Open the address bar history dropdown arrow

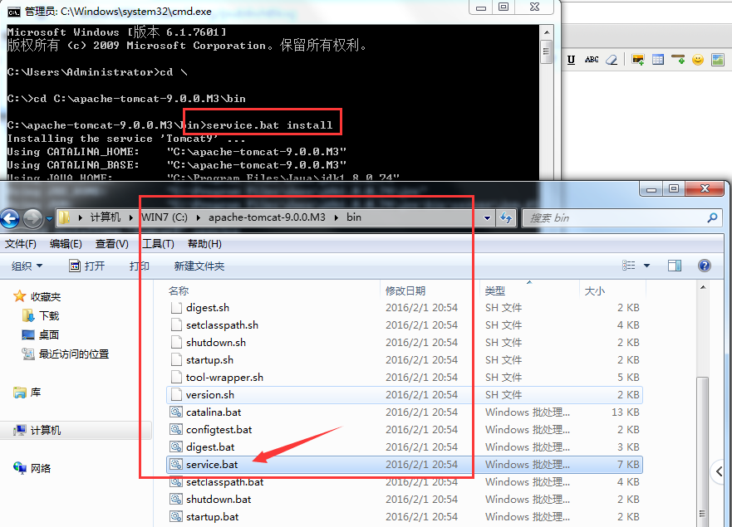(487, 217)
